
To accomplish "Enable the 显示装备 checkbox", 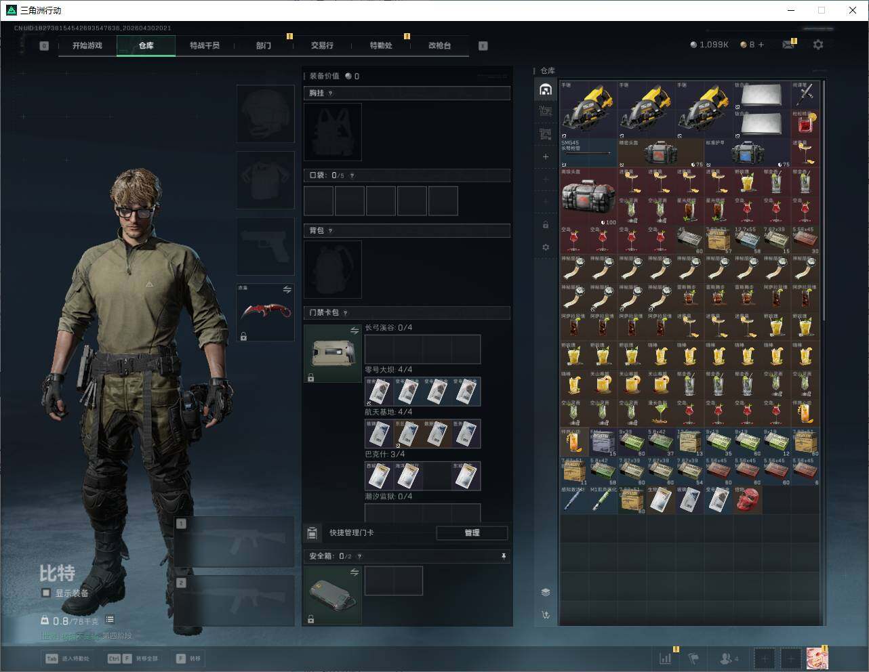I will click(46, 593).
